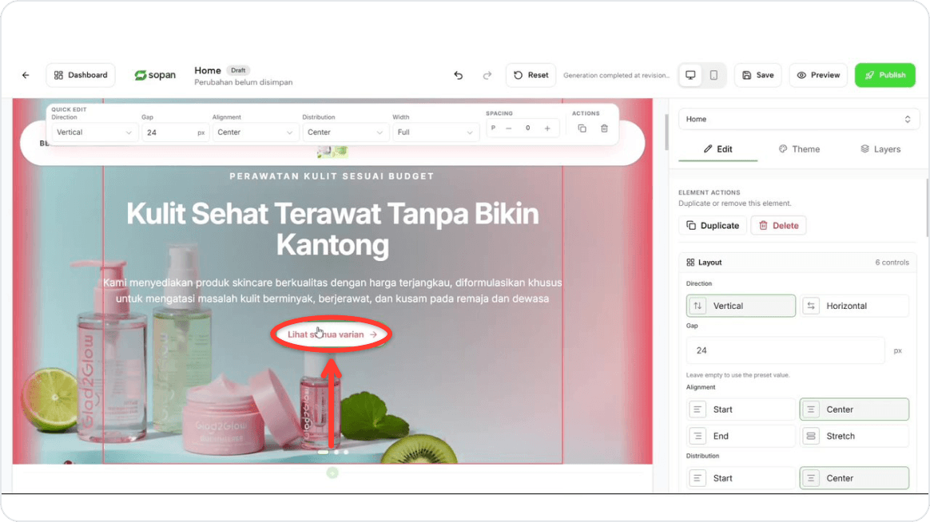Viewport: 930px width, 522px height.
Task: Set alignment to Stretch
Action: coord(854,436)
